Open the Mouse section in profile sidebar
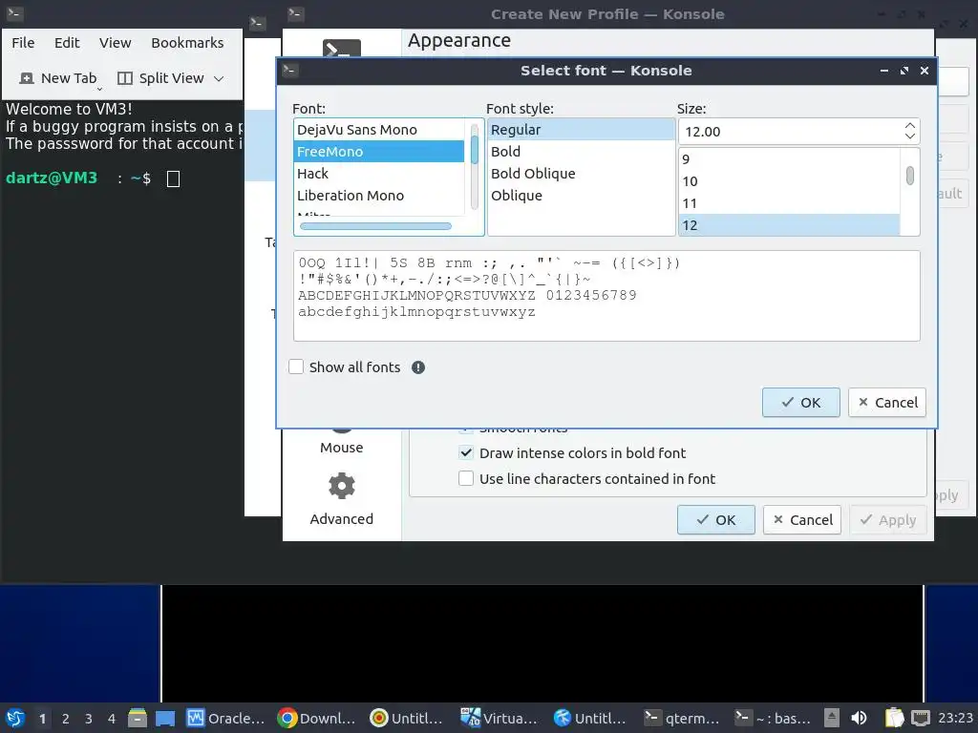The height and width of the screenshot is (733, 978). pos(341,439)
